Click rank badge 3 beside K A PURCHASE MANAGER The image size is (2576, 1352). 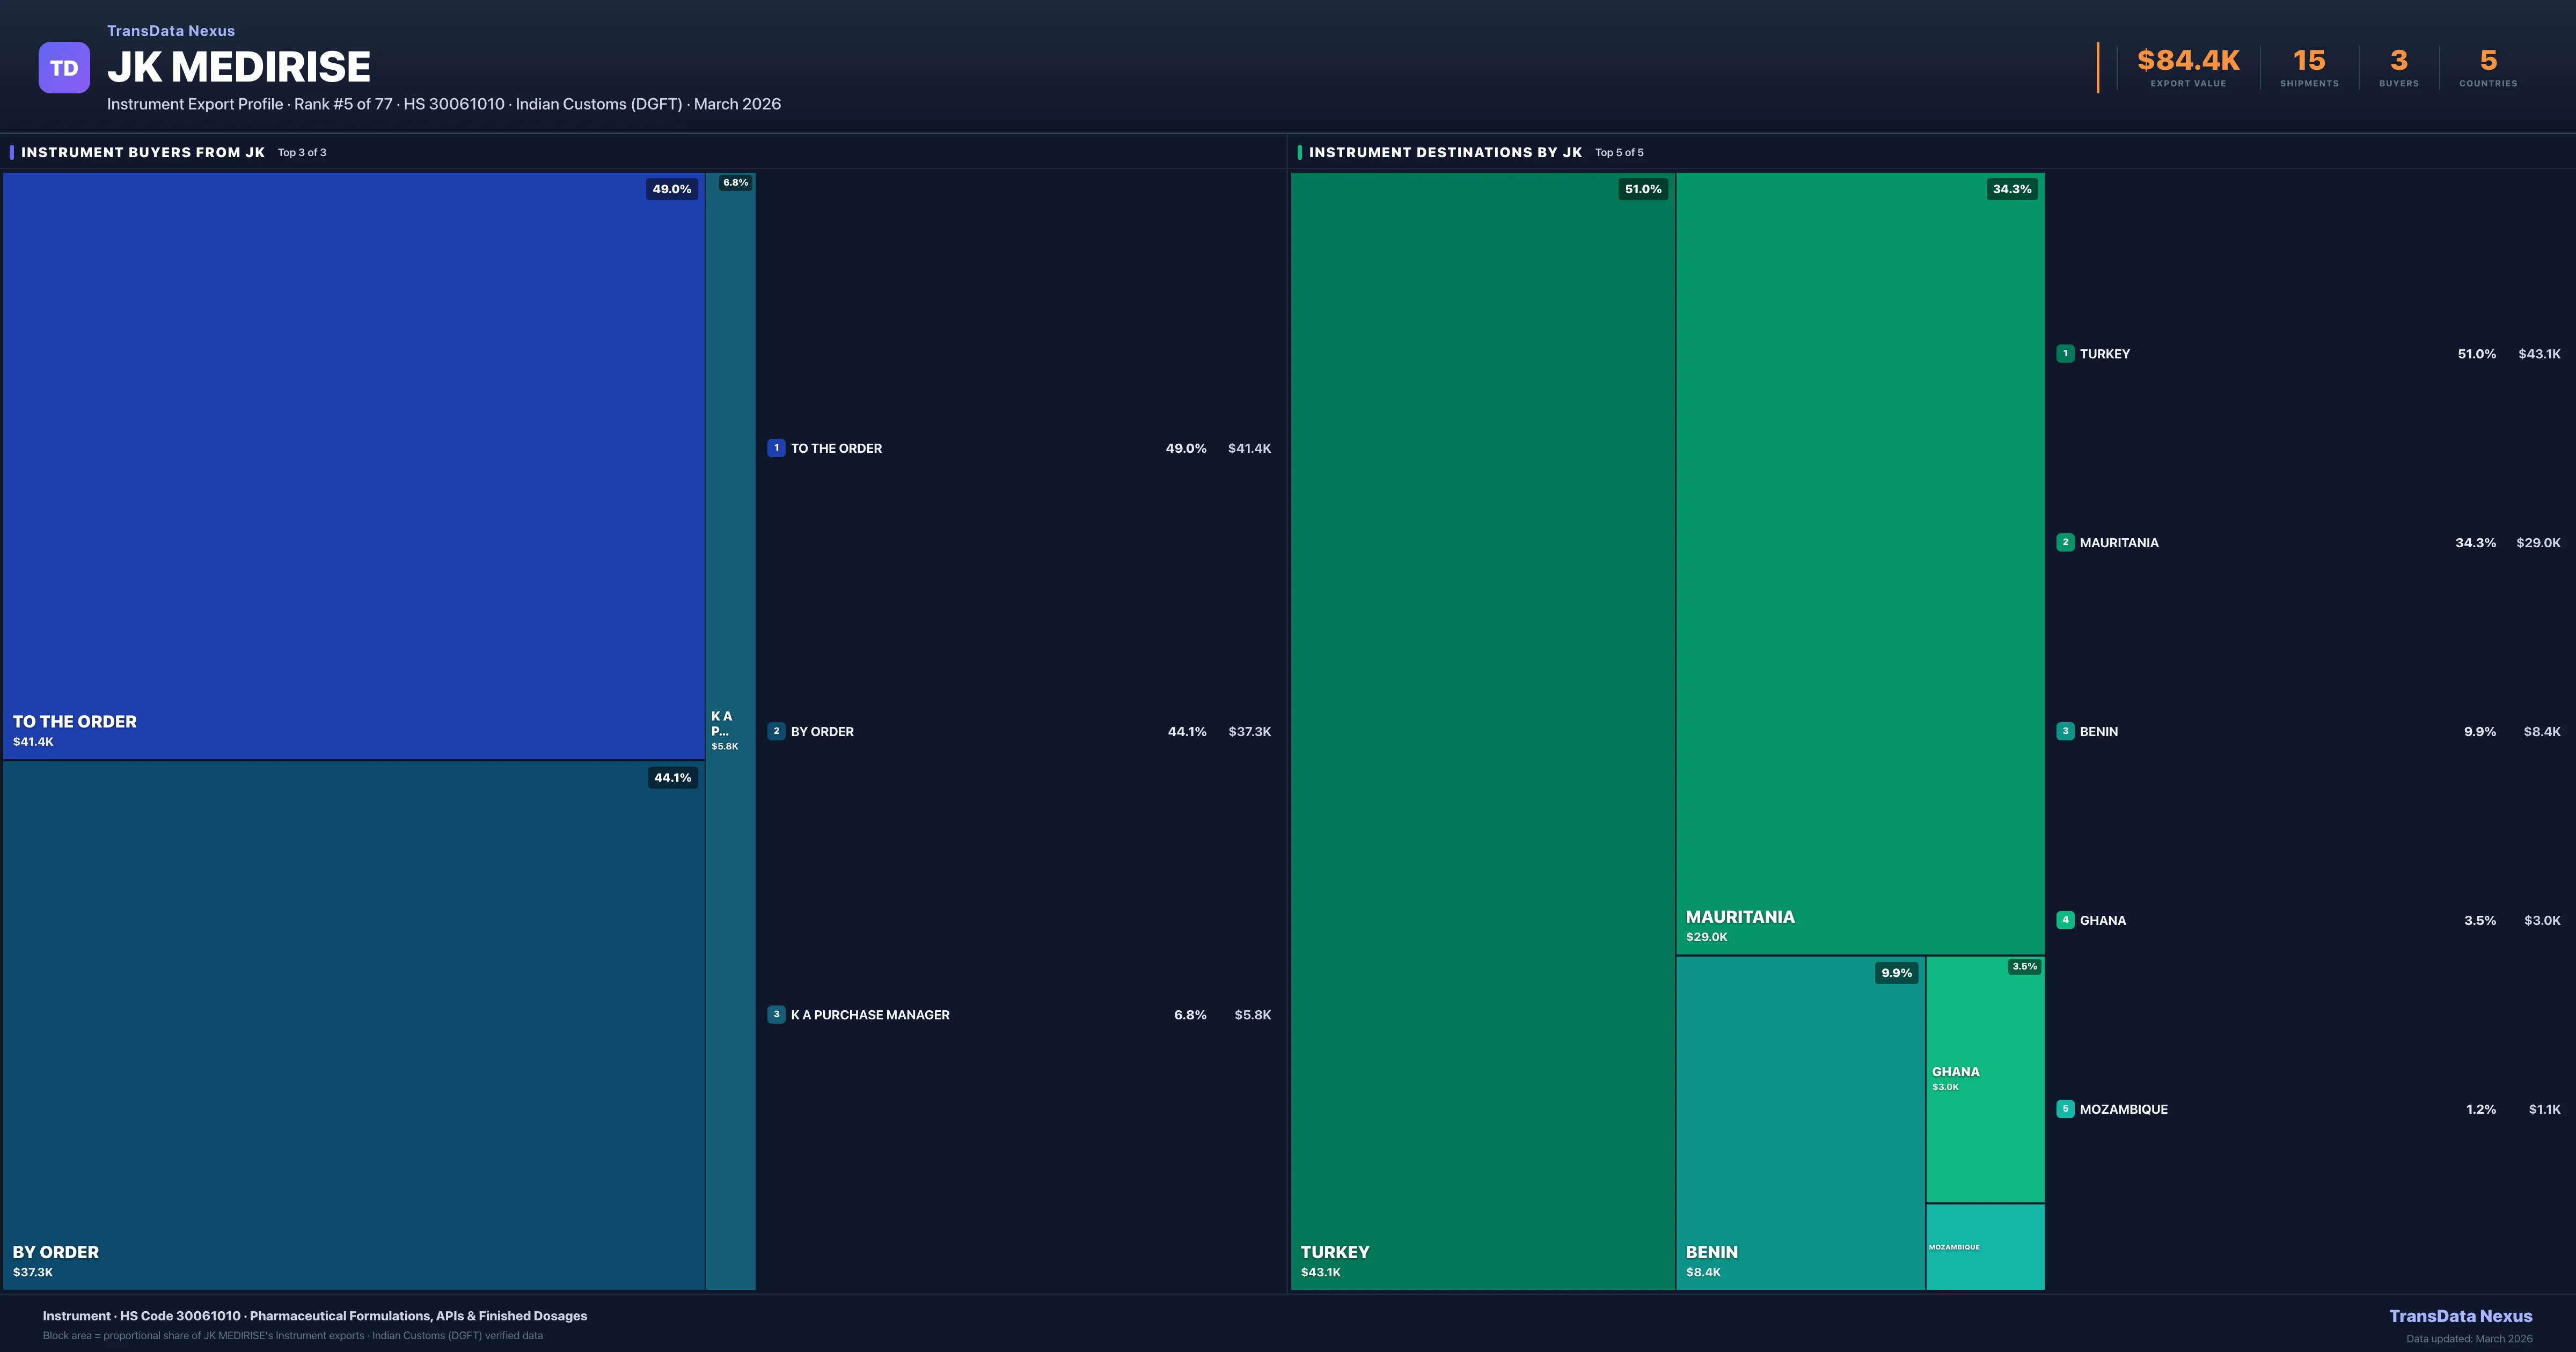tap(777, 1014)
